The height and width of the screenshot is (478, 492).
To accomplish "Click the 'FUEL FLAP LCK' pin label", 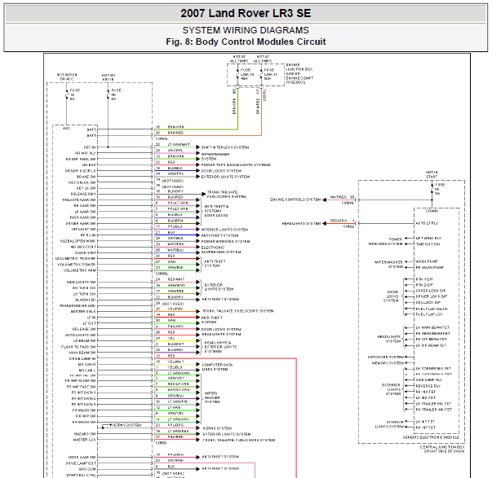I will tap(429, 314).
